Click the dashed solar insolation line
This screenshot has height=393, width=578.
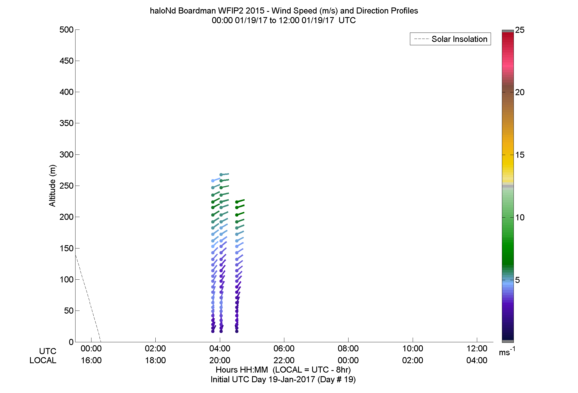[88, 298]
